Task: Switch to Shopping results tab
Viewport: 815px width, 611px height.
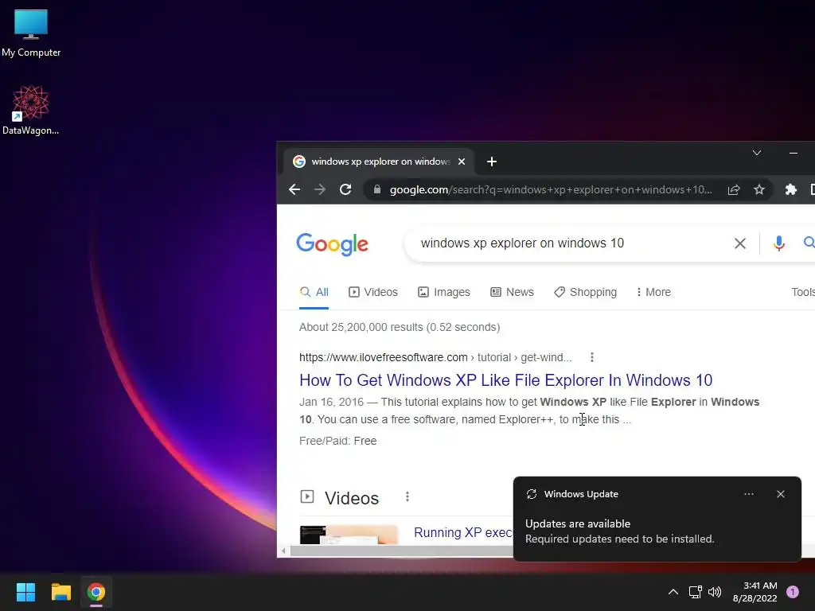Action: (585, 292)
